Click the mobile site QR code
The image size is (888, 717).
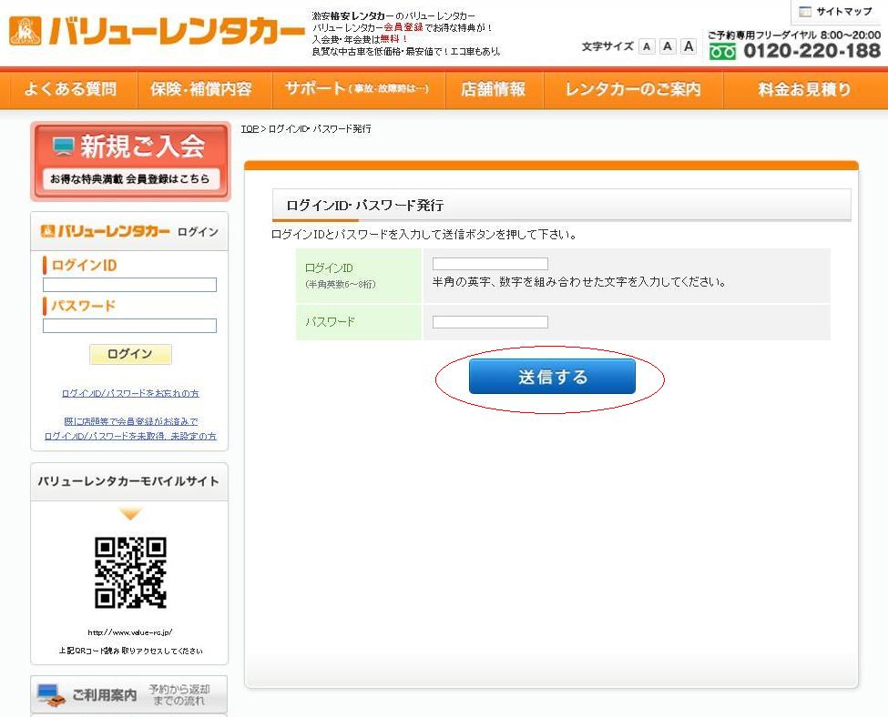[x=130, y=572]
